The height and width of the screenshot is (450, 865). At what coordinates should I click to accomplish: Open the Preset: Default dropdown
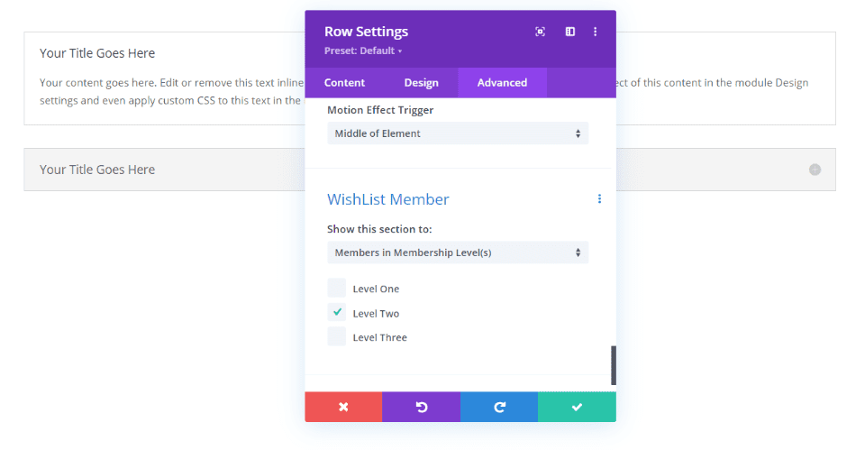(x=363, y=51)
